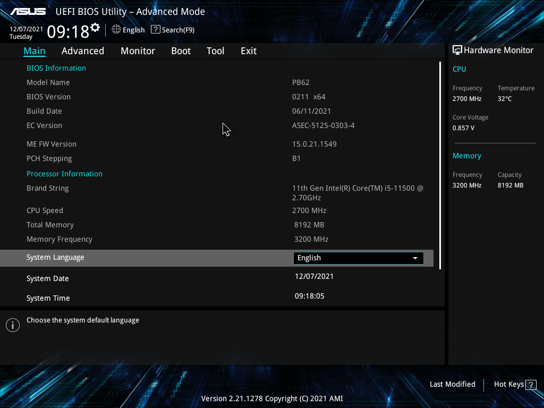Click Last Modified button
This screenshot has height=408, width=544.
click(453, 384)
